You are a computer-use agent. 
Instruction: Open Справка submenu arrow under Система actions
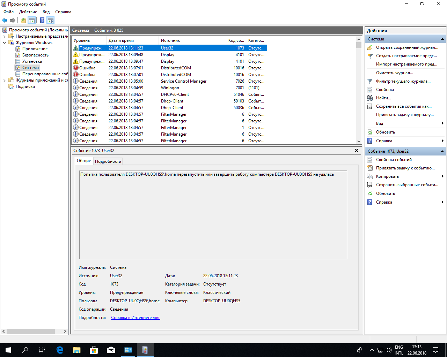pyautogui.click(x=442, y=141)
